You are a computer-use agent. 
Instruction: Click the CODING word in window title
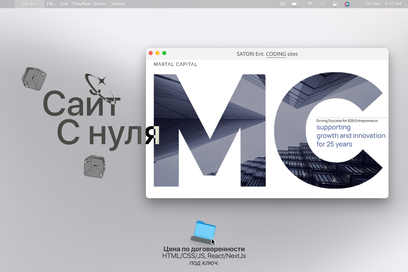click(x=276, y=54)
